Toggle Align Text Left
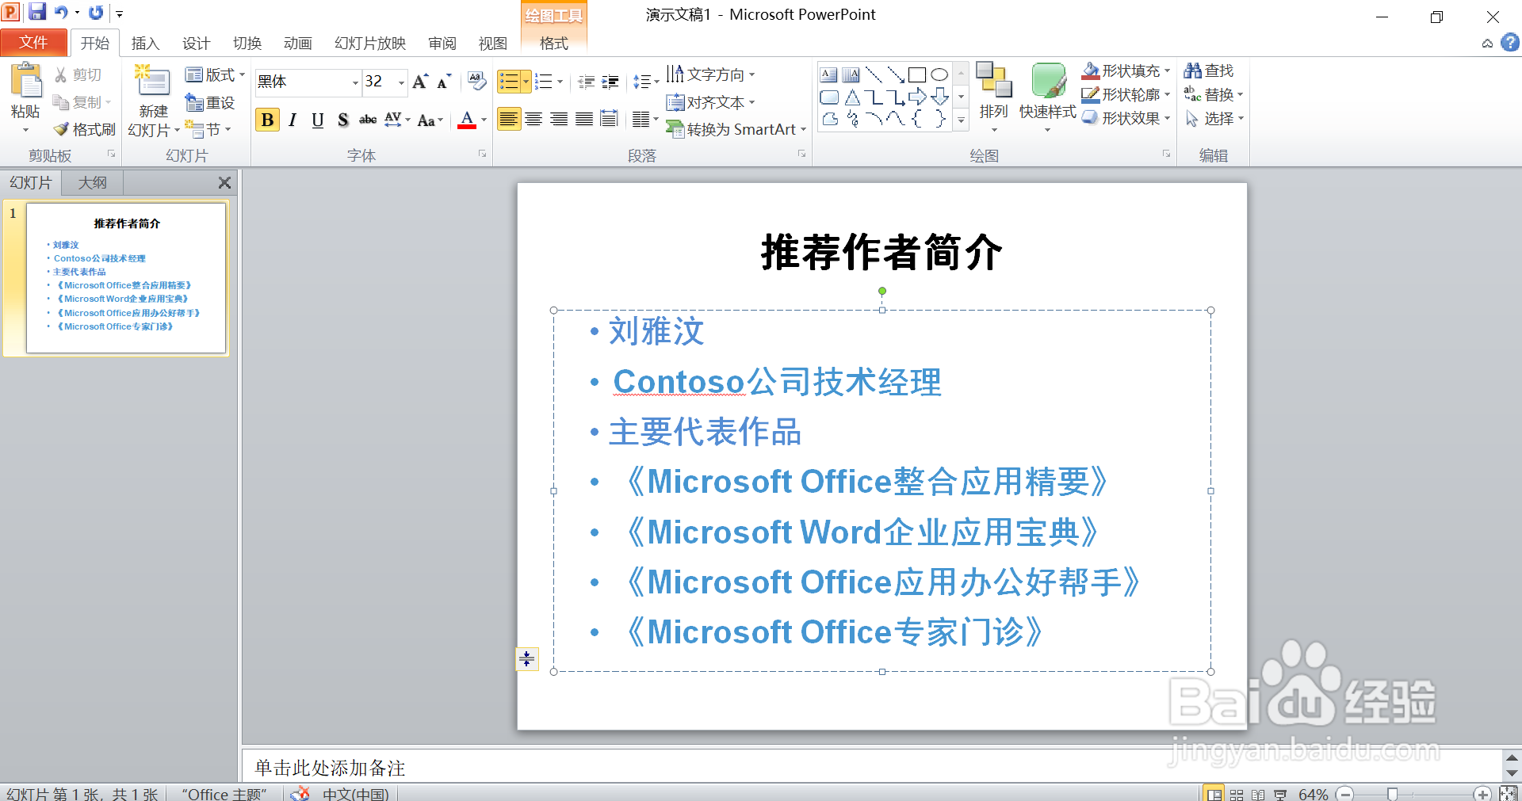The image size is (1522, 801). (509, 119)
